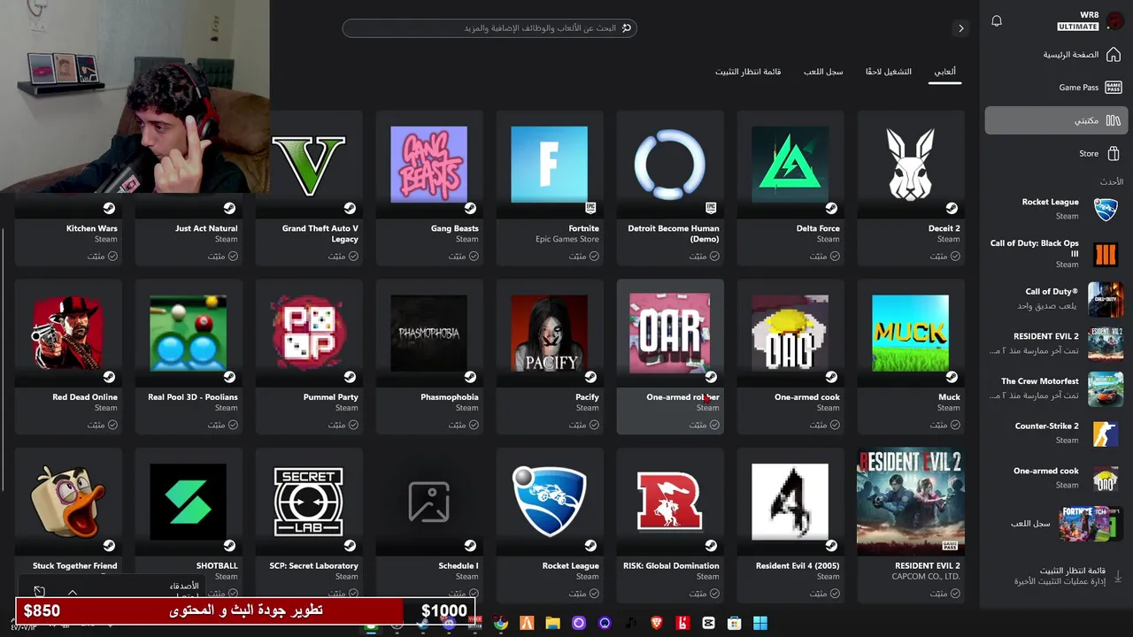
Task: Click the back arrow beside the search bar
Action: (960, 28)
